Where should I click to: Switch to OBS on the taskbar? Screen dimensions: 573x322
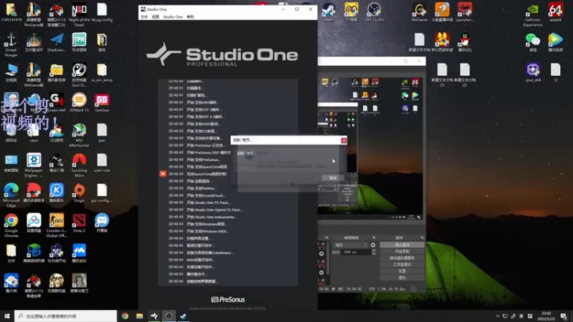pyautogui.click(x=169, y=316)
